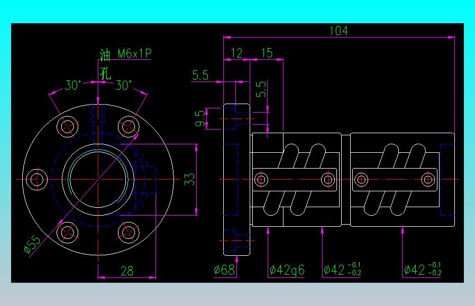Click the ø42g6 diameter label
The image size is (475, 306).
coord(287,270)
